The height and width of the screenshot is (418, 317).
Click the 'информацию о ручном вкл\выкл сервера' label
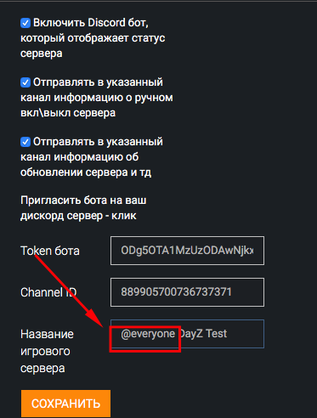(97, 105)
